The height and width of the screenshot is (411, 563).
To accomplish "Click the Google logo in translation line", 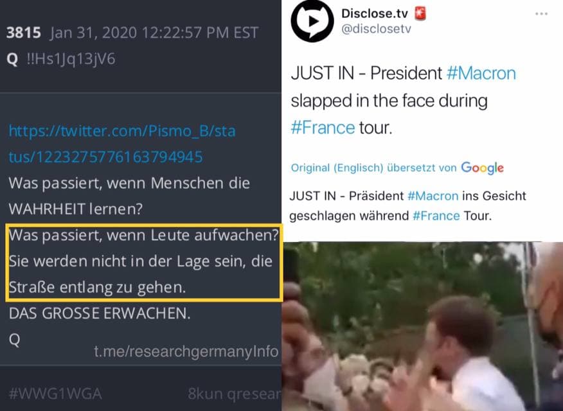I will pos(482,168).
